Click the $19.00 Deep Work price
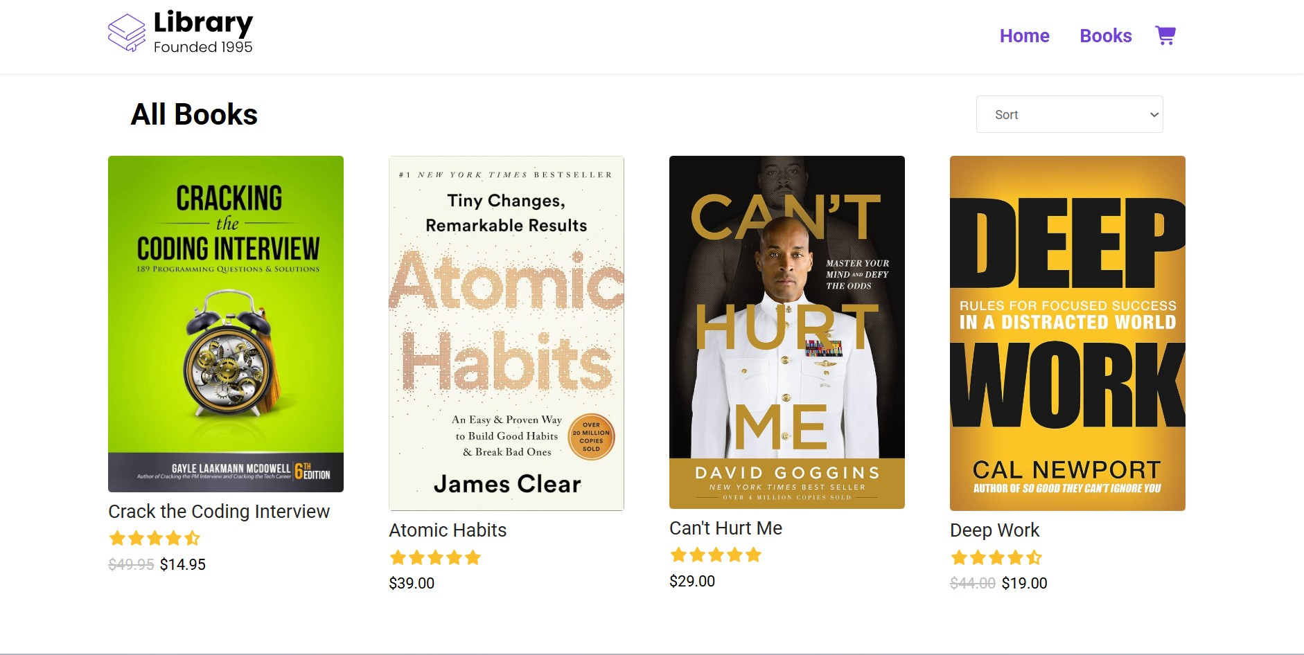The image size is (1304, 655). pos(1024,583)
